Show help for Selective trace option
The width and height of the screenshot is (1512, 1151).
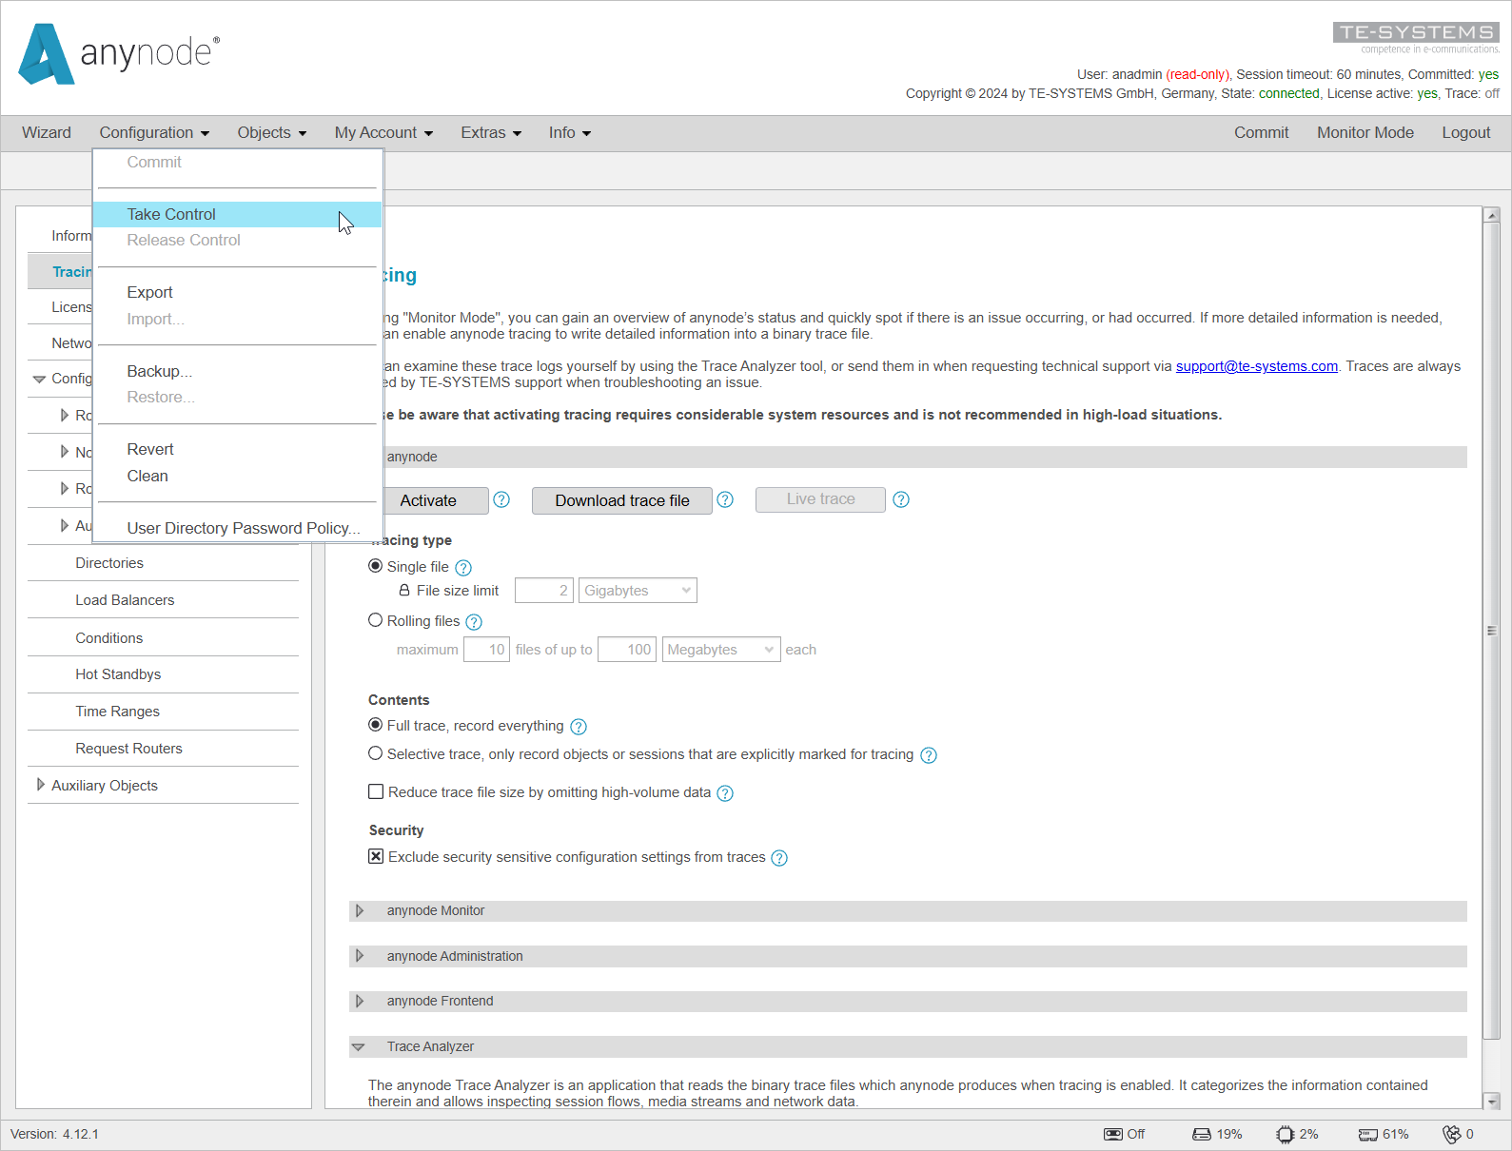tap(929, 755)
